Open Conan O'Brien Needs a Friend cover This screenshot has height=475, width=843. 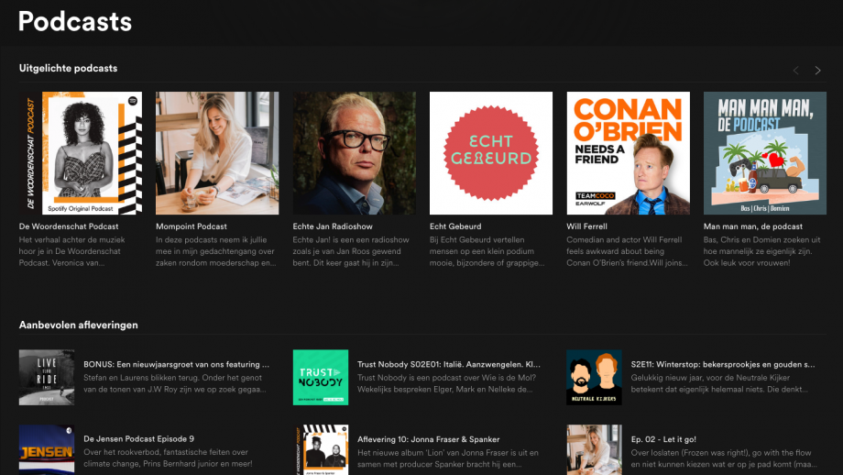tap(628, 153)
